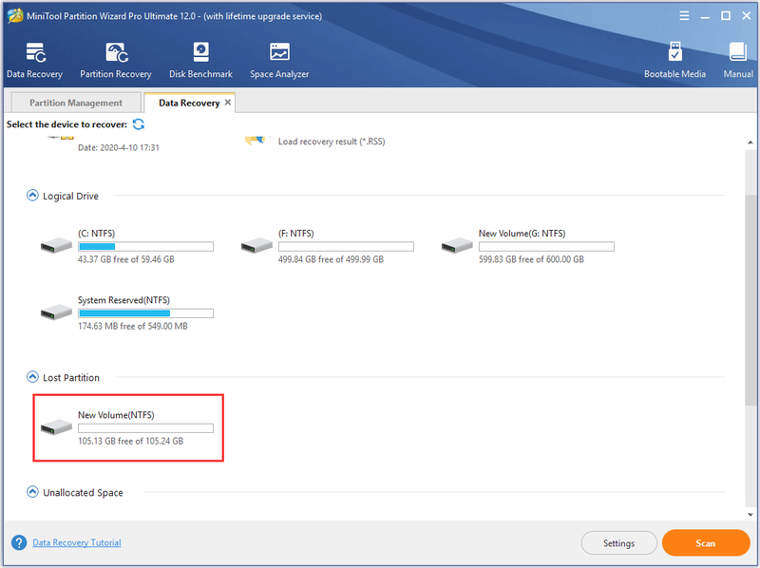The width and height of the screenshot is (760, 568).
Task: Click the lost New Volume(NTFS) label
Action: (x=116, y=415)
